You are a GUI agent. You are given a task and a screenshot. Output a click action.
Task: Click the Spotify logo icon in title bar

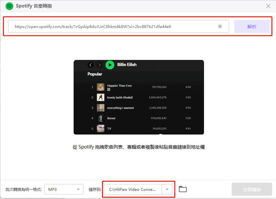[x=9, y=6]
